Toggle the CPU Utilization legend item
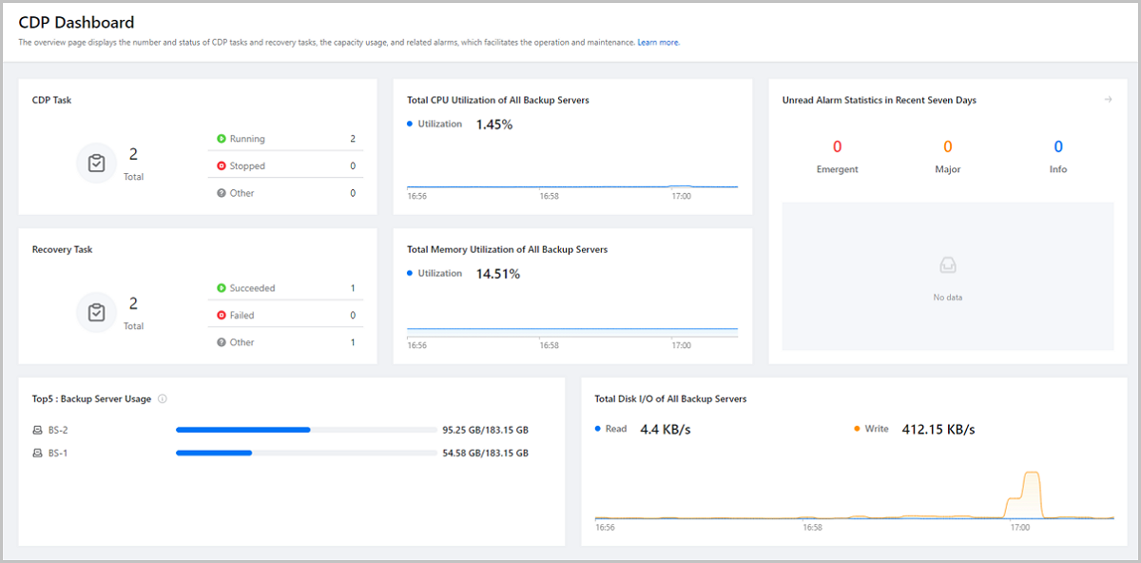This screenshot has height=563, width=1141. click(x=435, y=125)
